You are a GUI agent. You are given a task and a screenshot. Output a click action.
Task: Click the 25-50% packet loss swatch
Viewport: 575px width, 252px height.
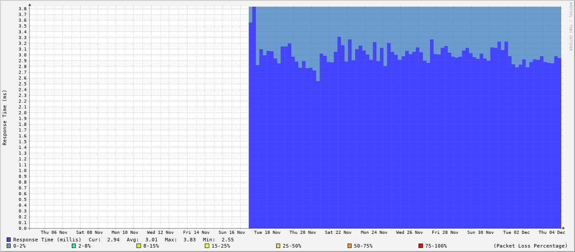278,246
